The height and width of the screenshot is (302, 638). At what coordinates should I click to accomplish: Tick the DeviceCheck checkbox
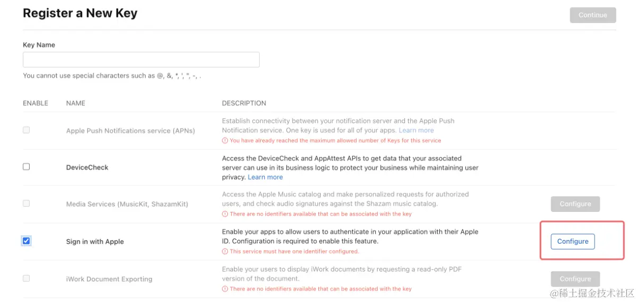[26, 167]
